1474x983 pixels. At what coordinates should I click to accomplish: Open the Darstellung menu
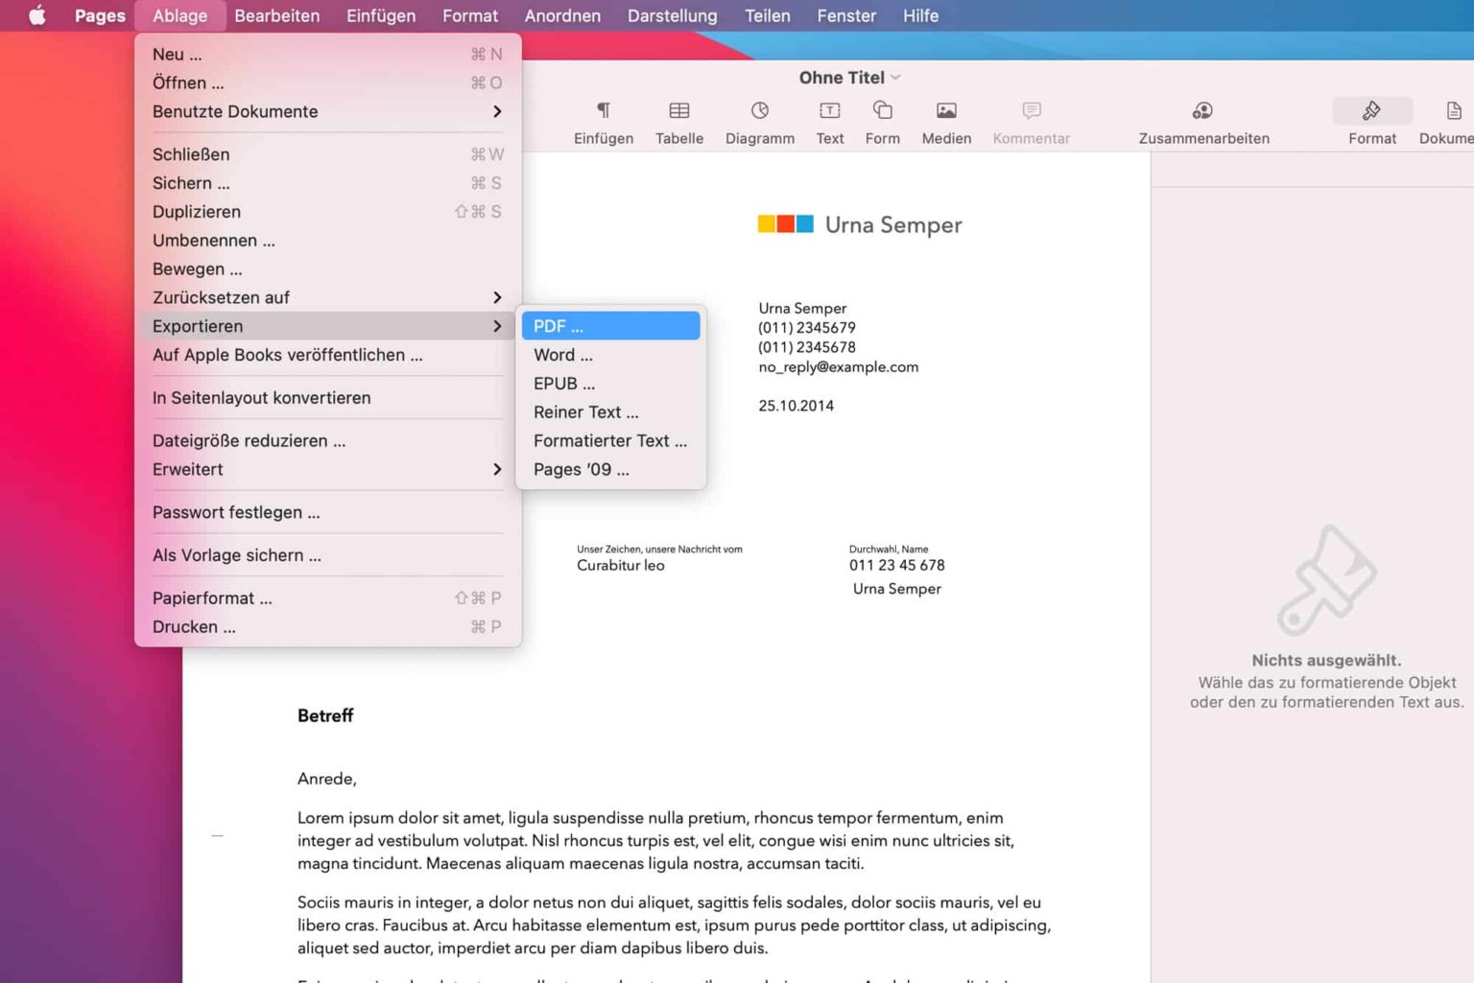pyautogui.click(x=672, y=15)
